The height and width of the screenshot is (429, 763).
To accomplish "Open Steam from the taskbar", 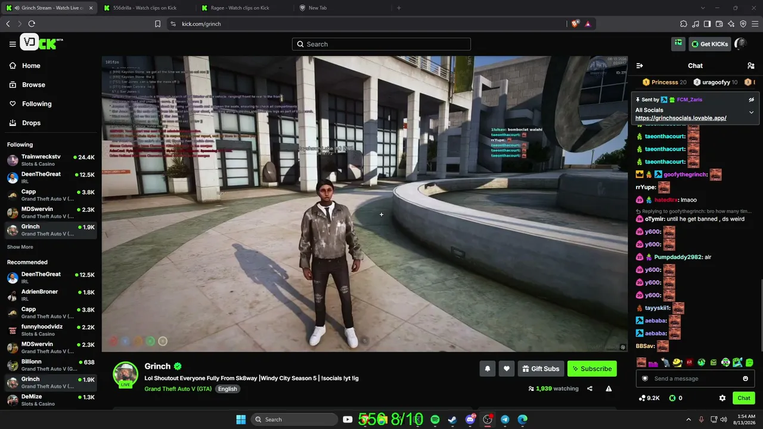I will (x=452, y=419).
